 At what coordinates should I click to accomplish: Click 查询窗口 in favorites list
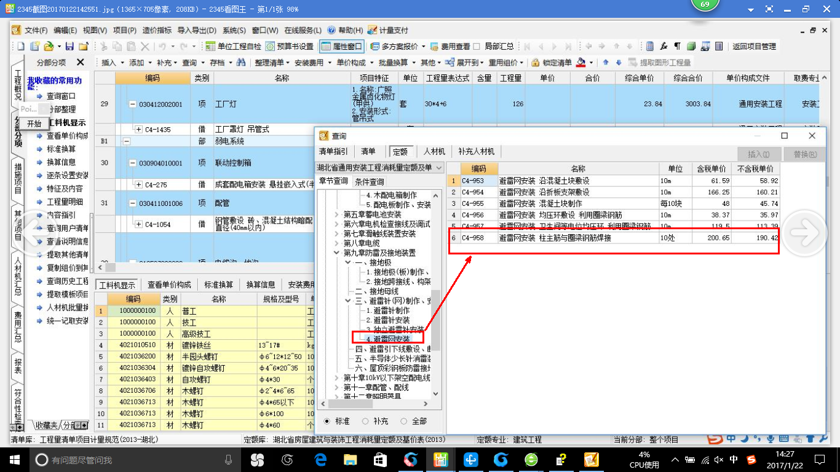tap(61, 96)
